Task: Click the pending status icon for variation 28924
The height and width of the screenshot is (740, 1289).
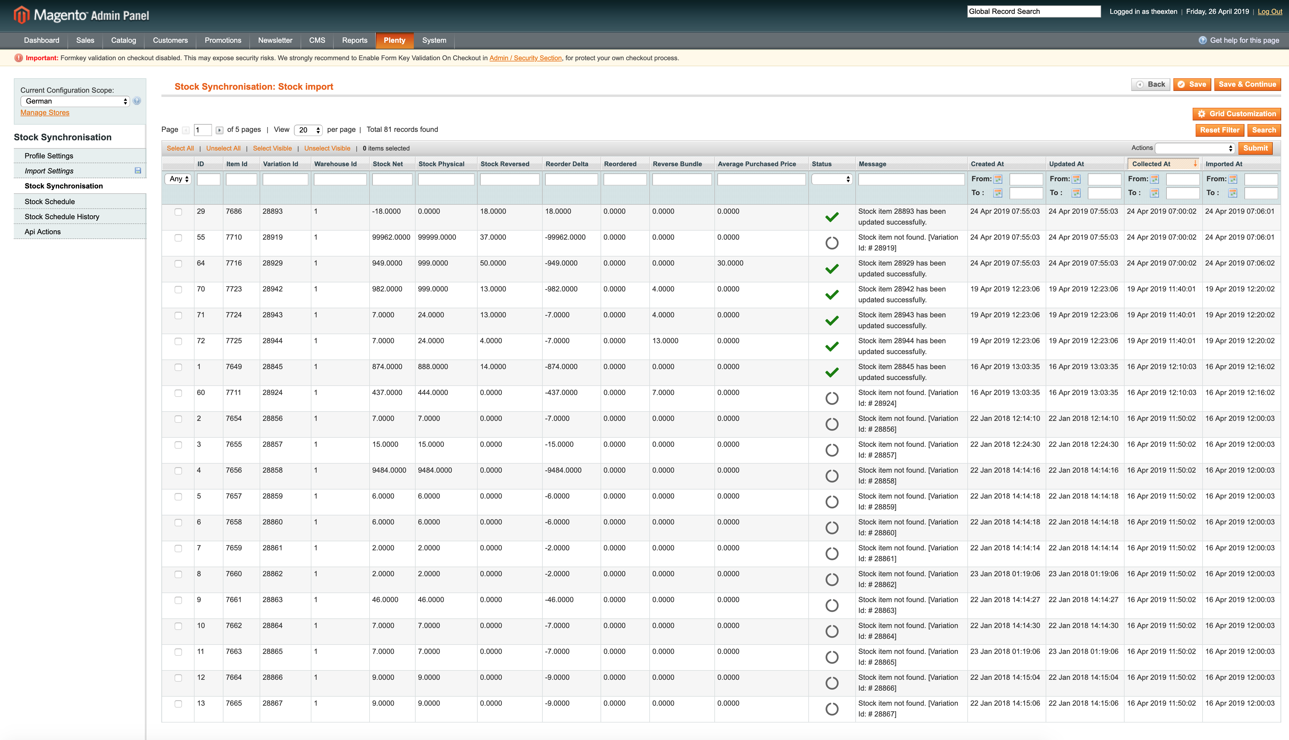Action: [x=832, y=399]
